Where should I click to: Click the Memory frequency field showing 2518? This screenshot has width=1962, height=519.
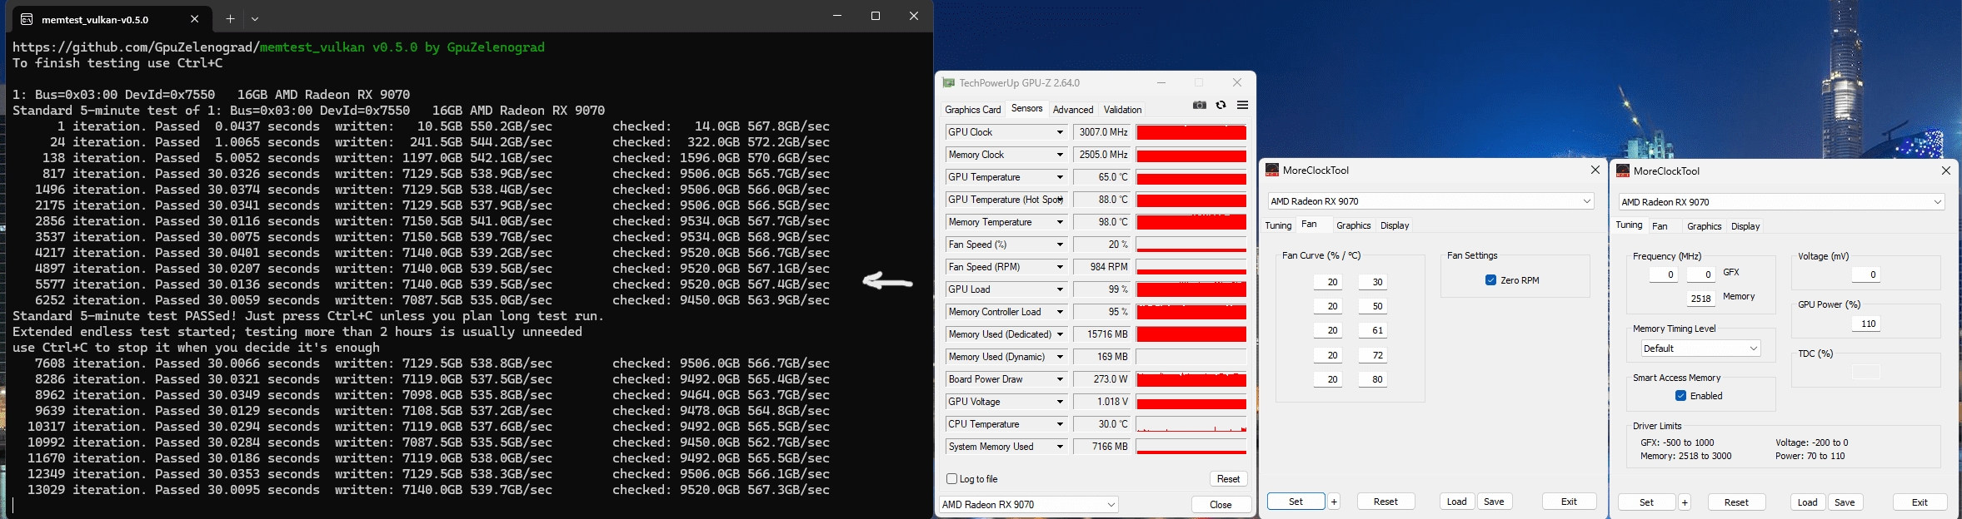pos(1700,299)
